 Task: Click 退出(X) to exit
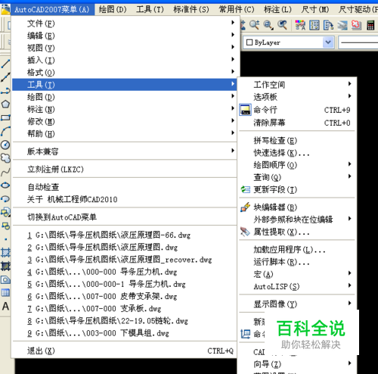pyautogui.click(x=125, y=351)
